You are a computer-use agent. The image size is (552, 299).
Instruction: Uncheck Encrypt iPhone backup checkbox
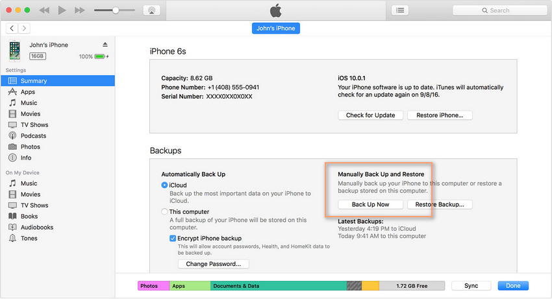coord(173,239)
